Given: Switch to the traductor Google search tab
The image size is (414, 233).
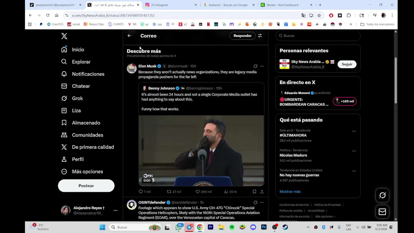Looking at the screenshot, I should (229, 5).
